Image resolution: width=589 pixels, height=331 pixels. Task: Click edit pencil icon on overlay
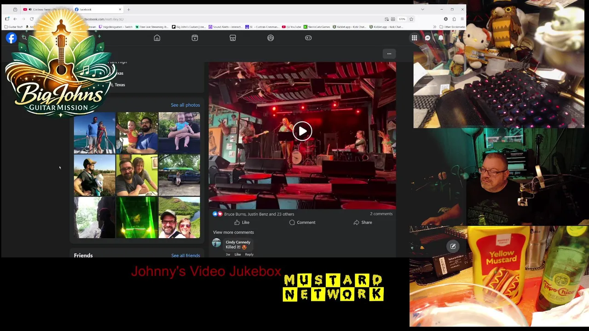[453, 246]
